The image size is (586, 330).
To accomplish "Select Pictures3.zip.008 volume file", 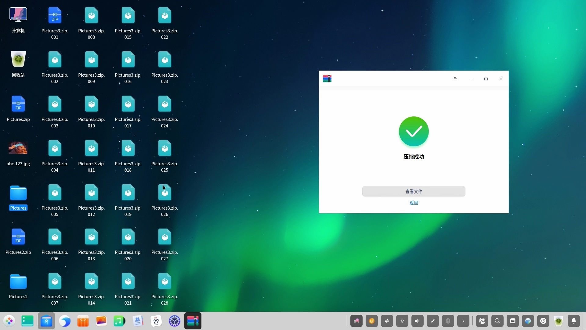I will (92, 23).
